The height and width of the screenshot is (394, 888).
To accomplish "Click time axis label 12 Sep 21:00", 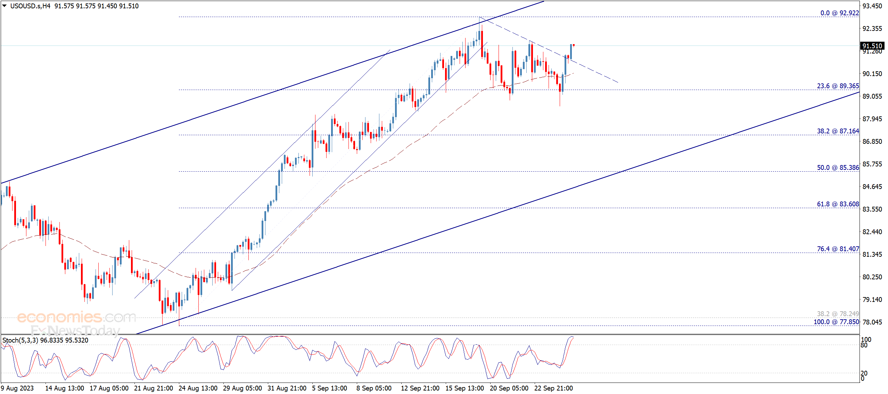I will coord(420,388).
